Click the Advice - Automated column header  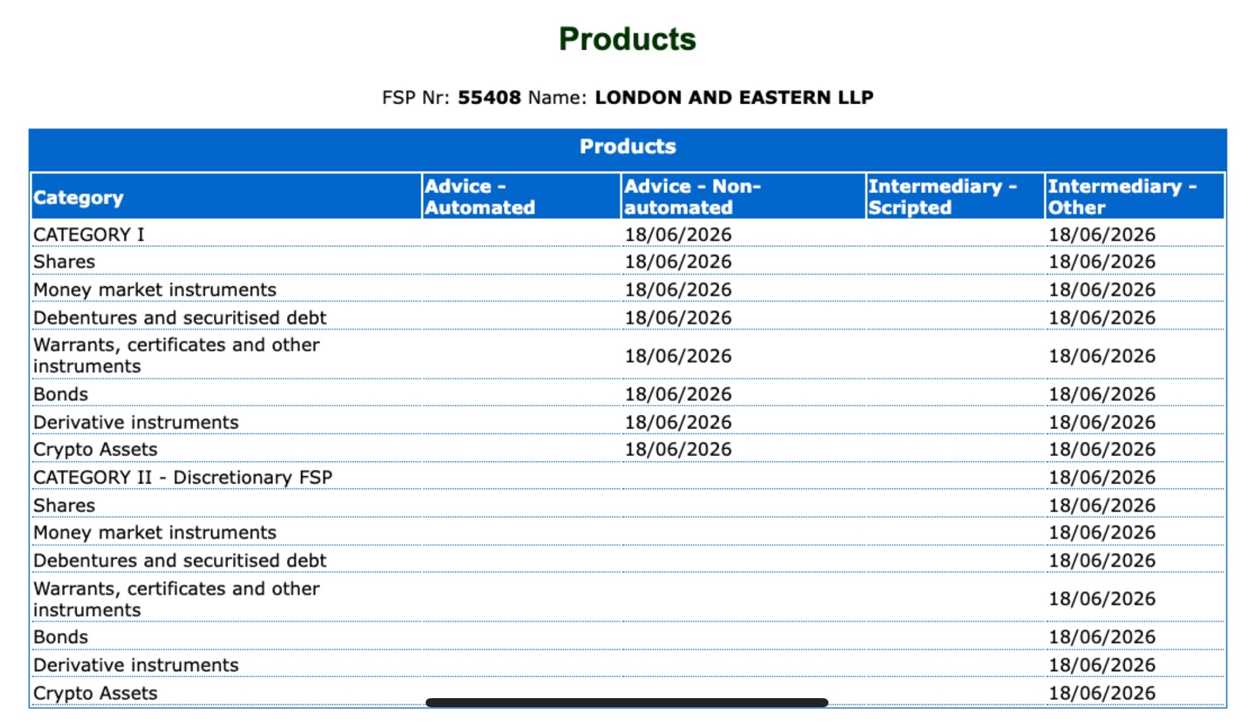pos(521,197)
